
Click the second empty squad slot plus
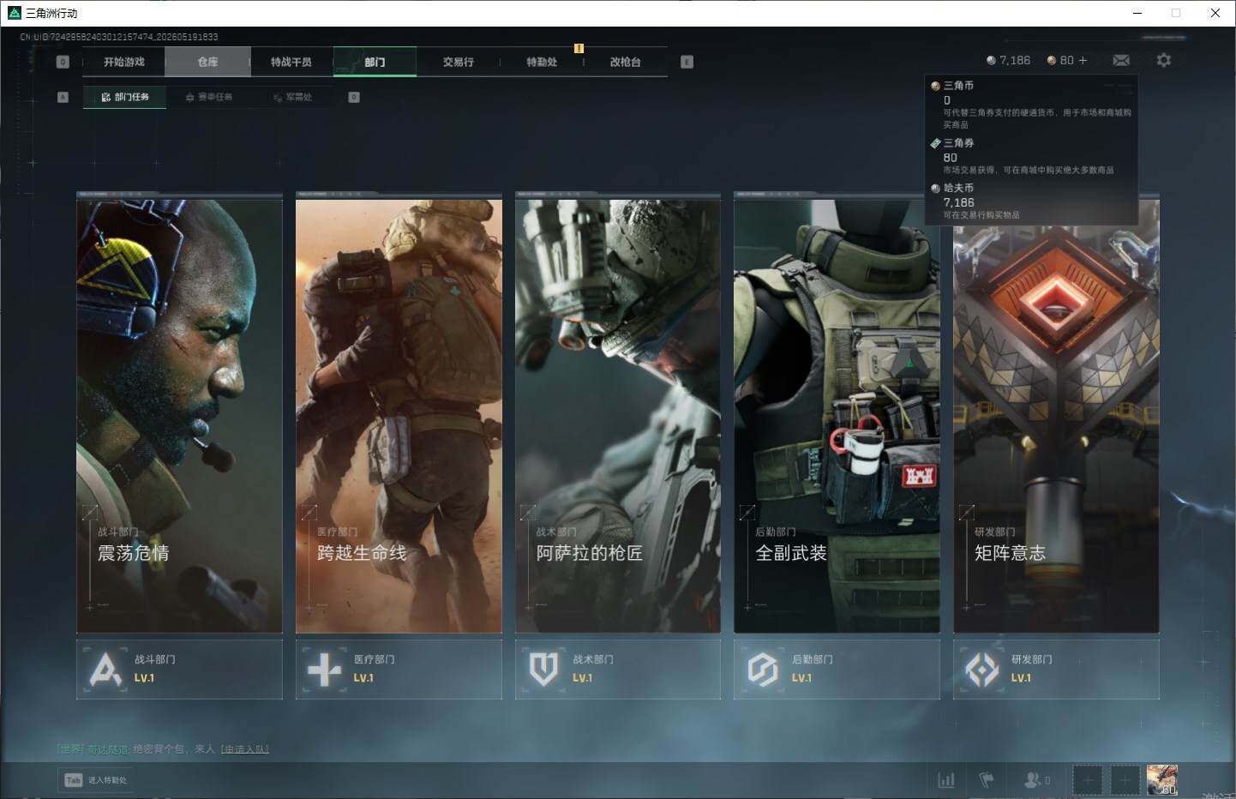(x=1125, y=780)
